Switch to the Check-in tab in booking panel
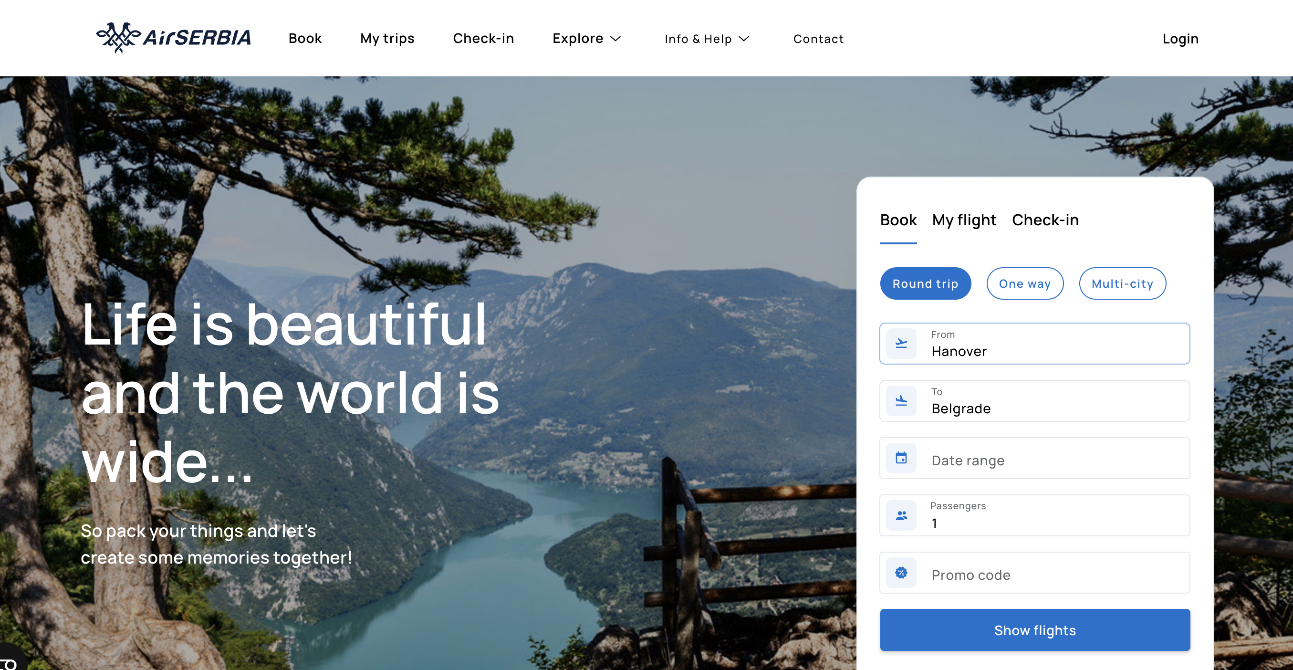 point(1045,220)
